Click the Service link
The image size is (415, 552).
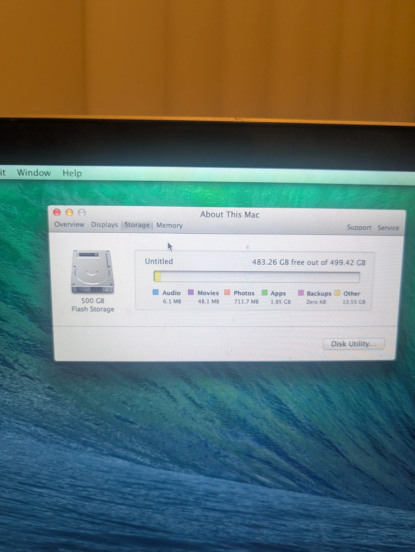point(388,228)
